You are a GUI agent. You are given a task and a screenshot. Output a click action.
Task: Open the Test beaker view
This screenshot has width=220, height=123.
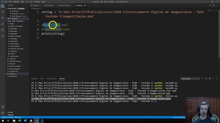3,36
